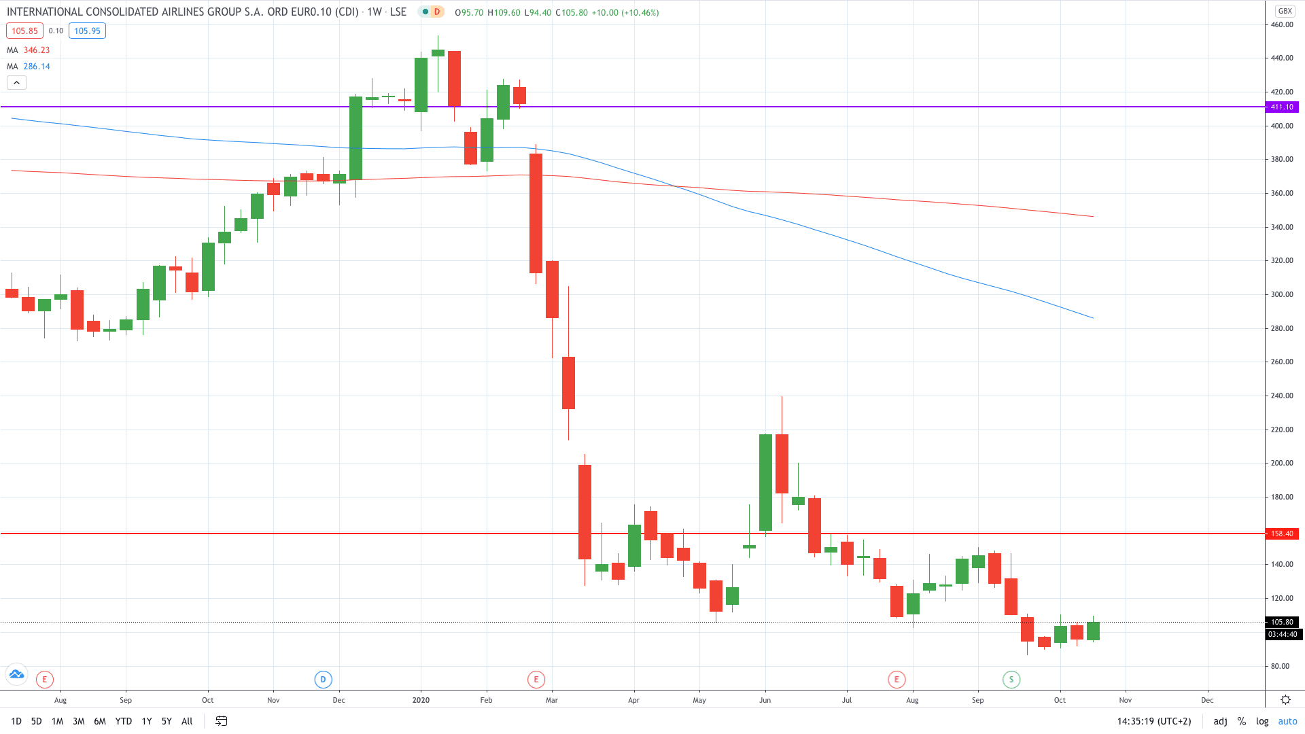Screen dimensions: 1305x734
Task: Click the split marker near September
Action: [1011, 679]
